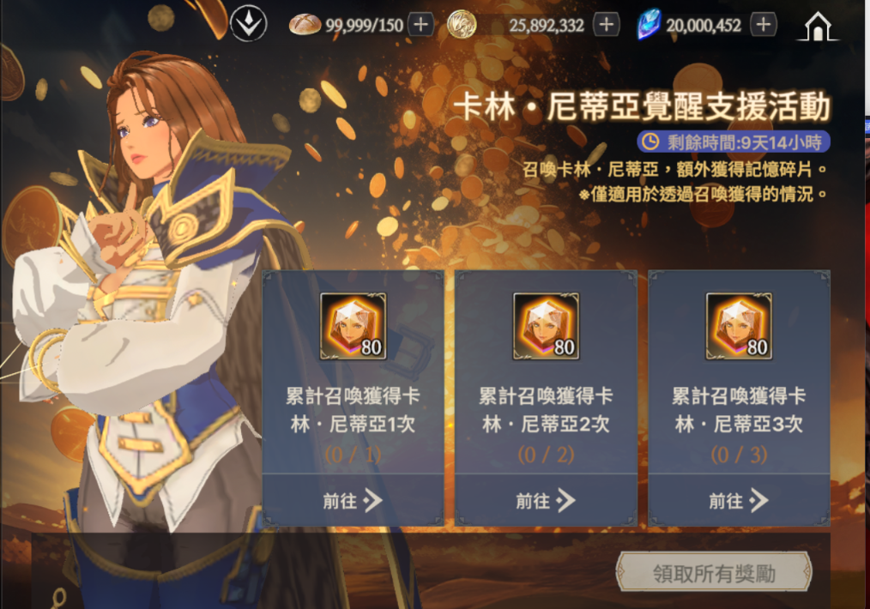
Task: Tap third mission memory fragment reward icon
Action: pos(739,326)
